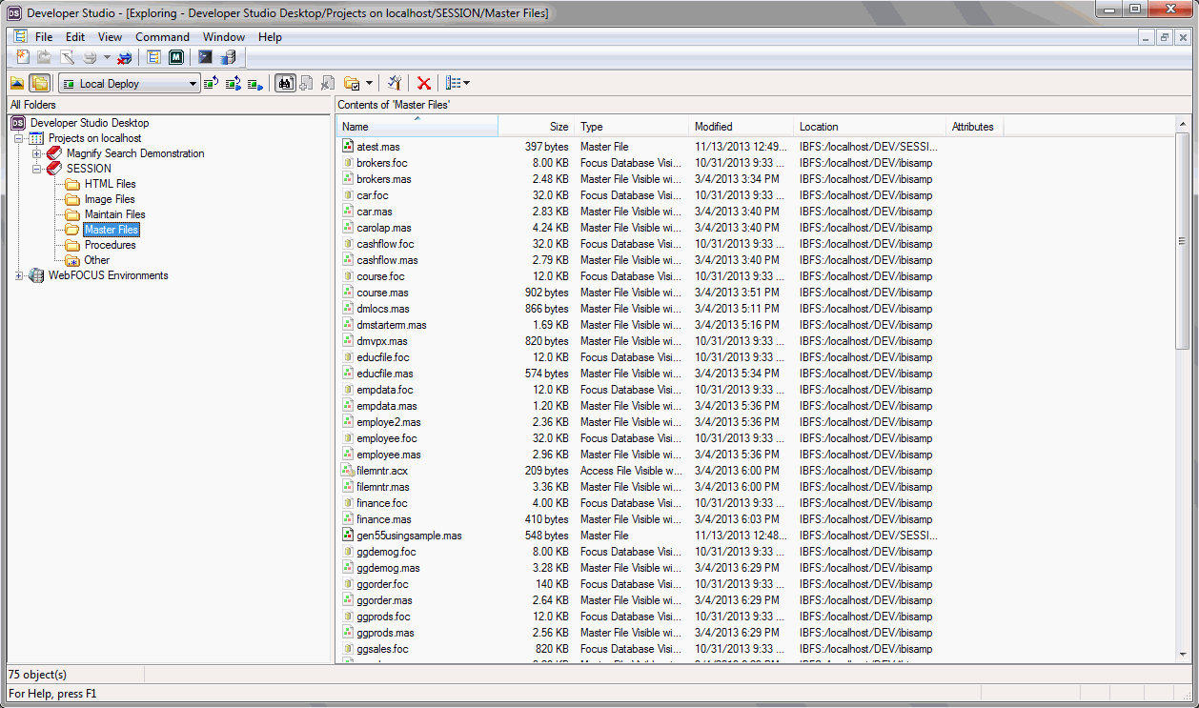The height and width of the screenshot is (708, 1199).
Task: Click the red X Delete icon
Action: point(424,84)
